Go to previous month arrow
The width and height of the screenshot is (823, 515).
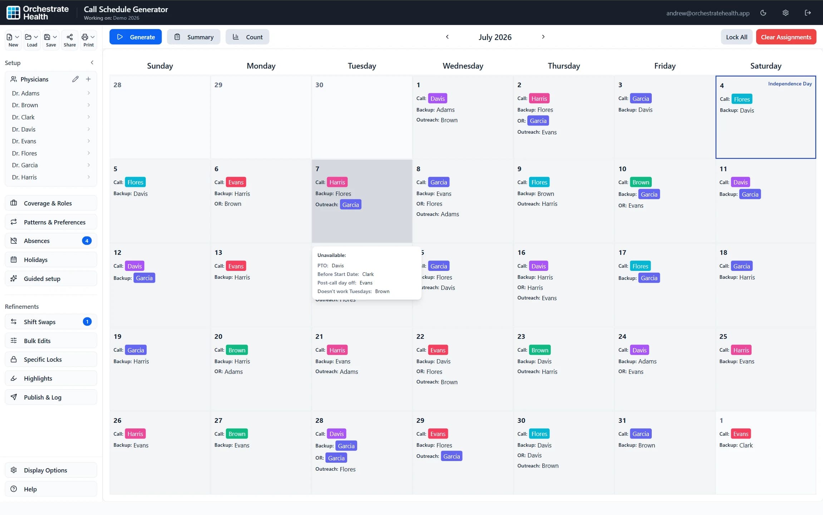coord(447,37)
